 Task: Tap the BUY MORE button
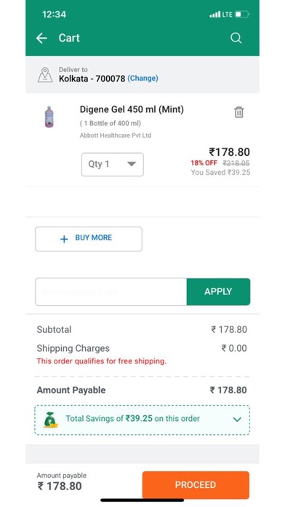[x=89, y=239]
